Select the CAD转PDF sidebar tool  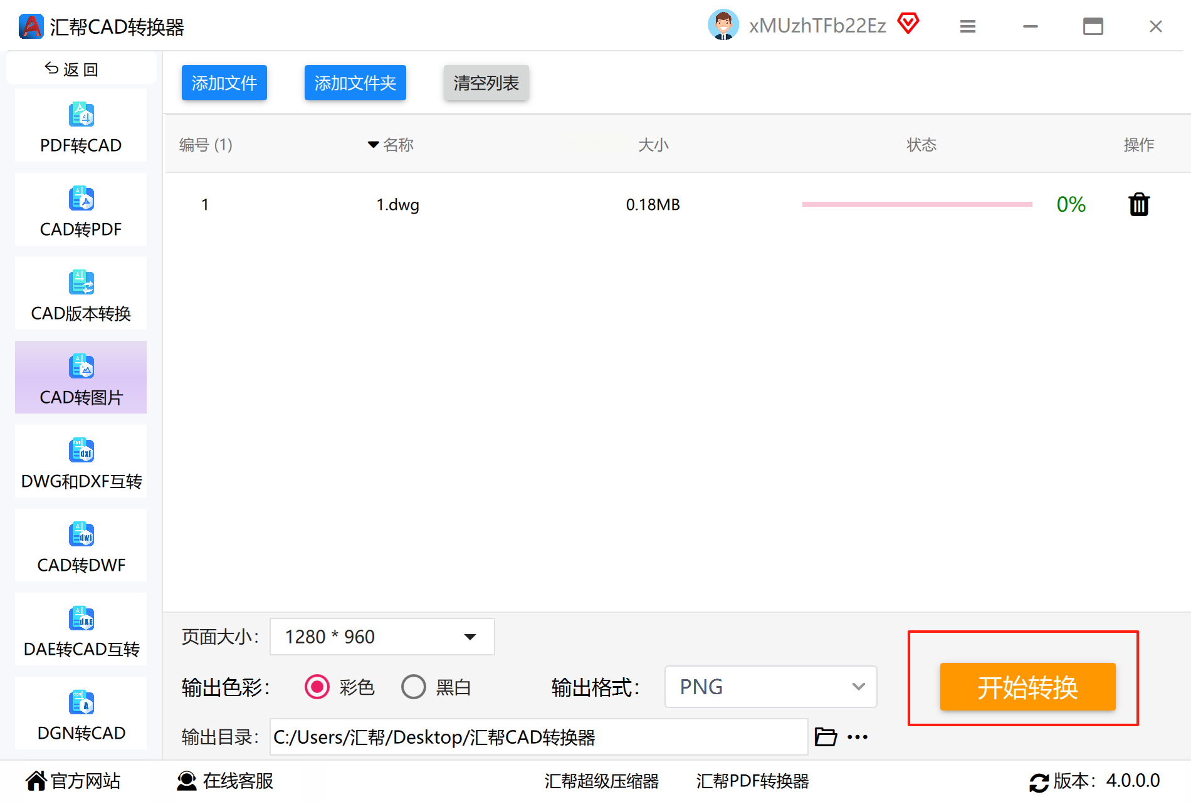81,210
